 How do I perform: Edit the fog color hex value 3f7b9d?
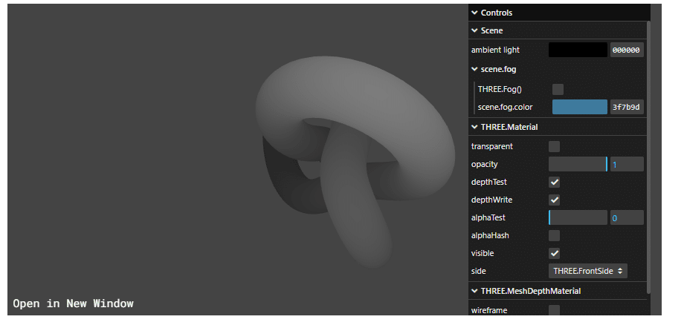[x=627, y=107]
